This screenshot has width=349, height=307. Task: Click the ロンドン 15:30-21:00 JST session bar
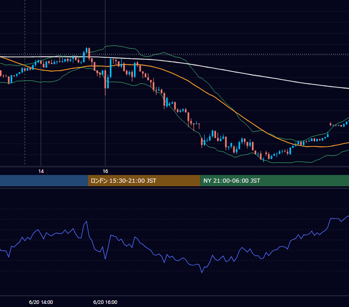click(x=144, y=181)
